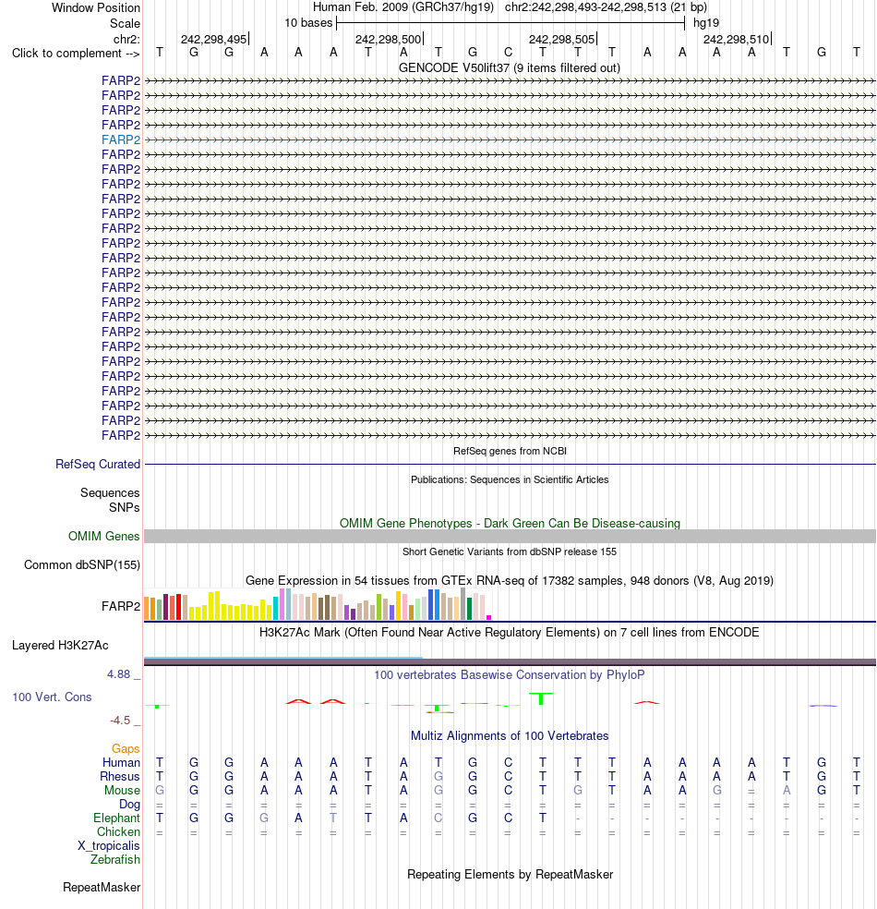Click the tall green T conservation peak

pyautogui.click(x=541, y=698)
